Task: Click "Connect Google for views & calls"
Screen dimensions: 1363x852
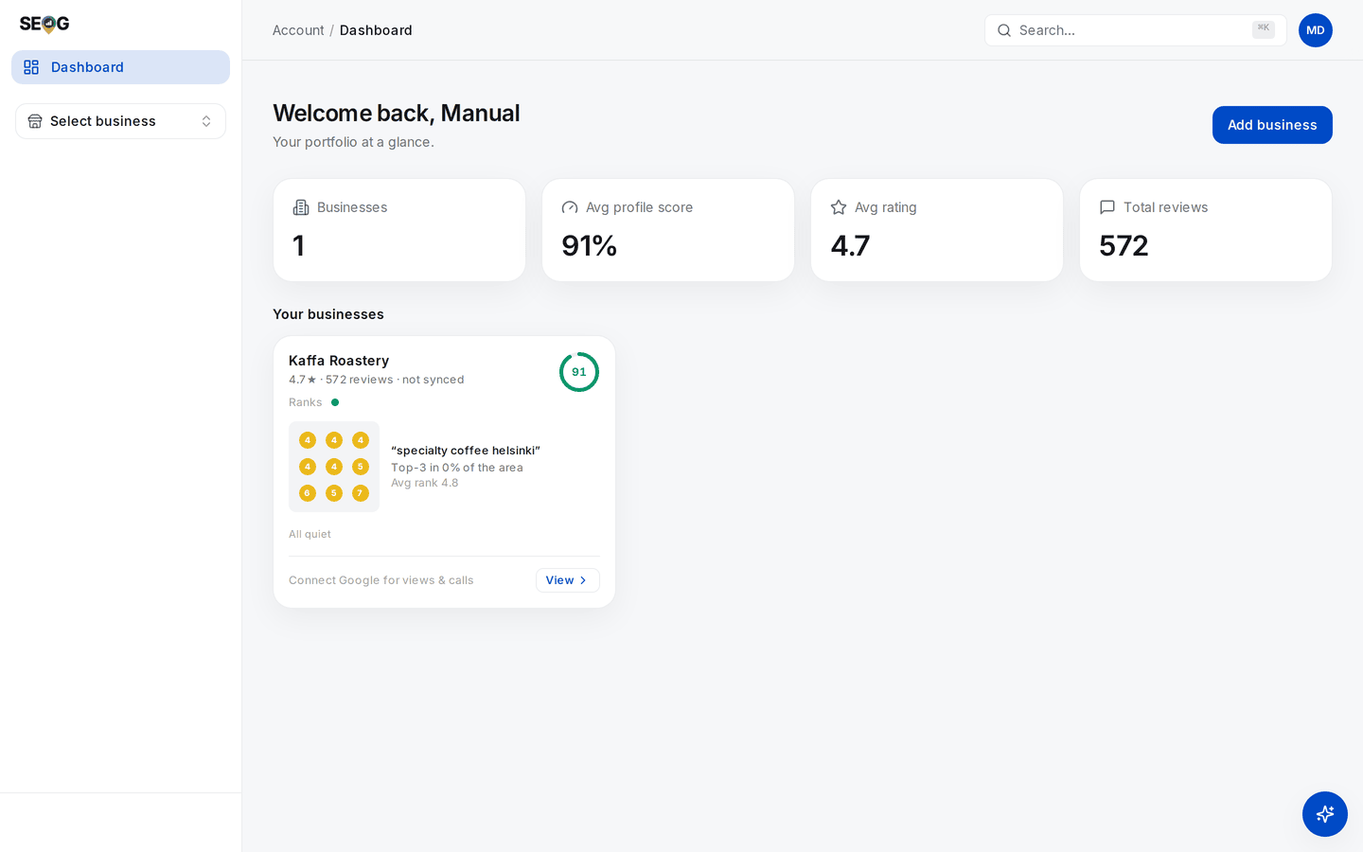Action: [381, 580]
